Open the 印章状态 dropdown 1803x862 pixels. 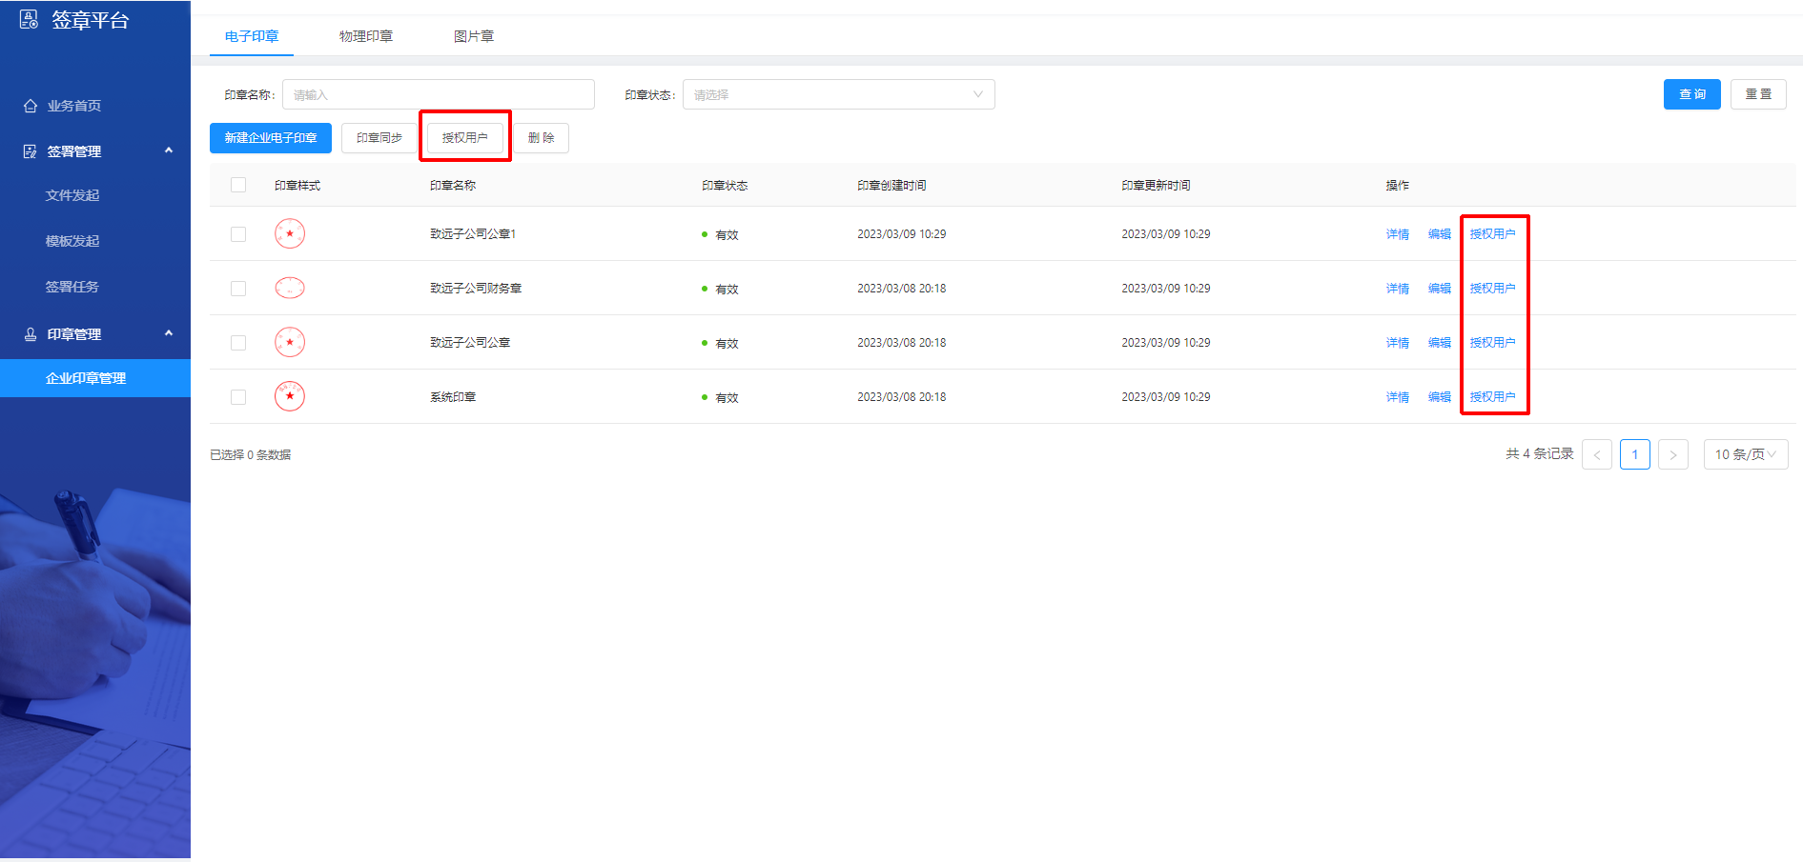pos(838,94)
